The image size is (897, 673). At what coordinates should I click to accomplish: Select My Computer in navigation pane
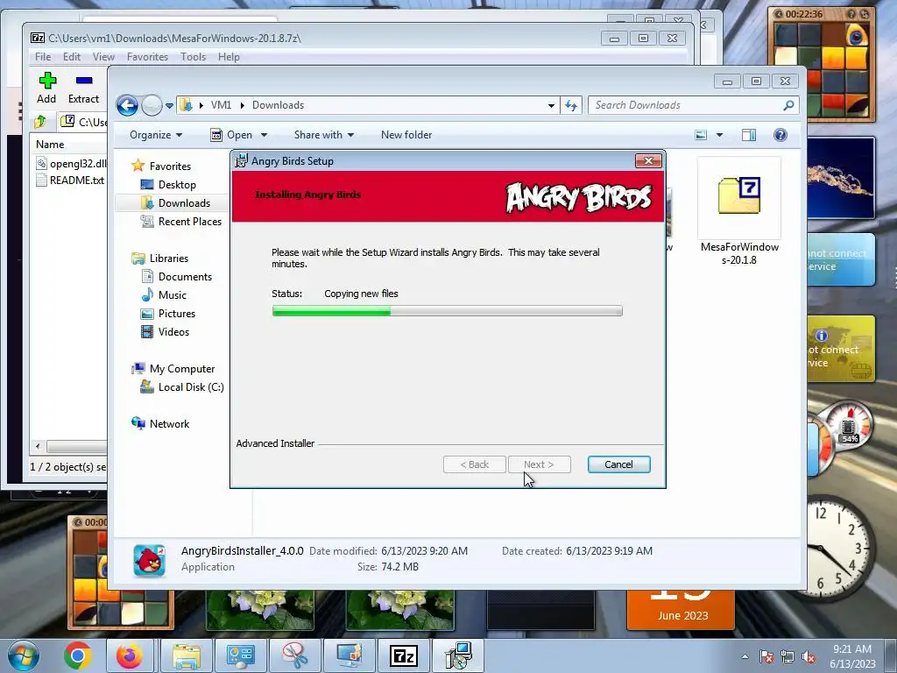tap(173, 369)
